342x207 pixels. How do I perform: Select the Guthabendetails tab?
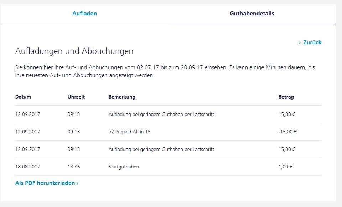pos(252,14)
